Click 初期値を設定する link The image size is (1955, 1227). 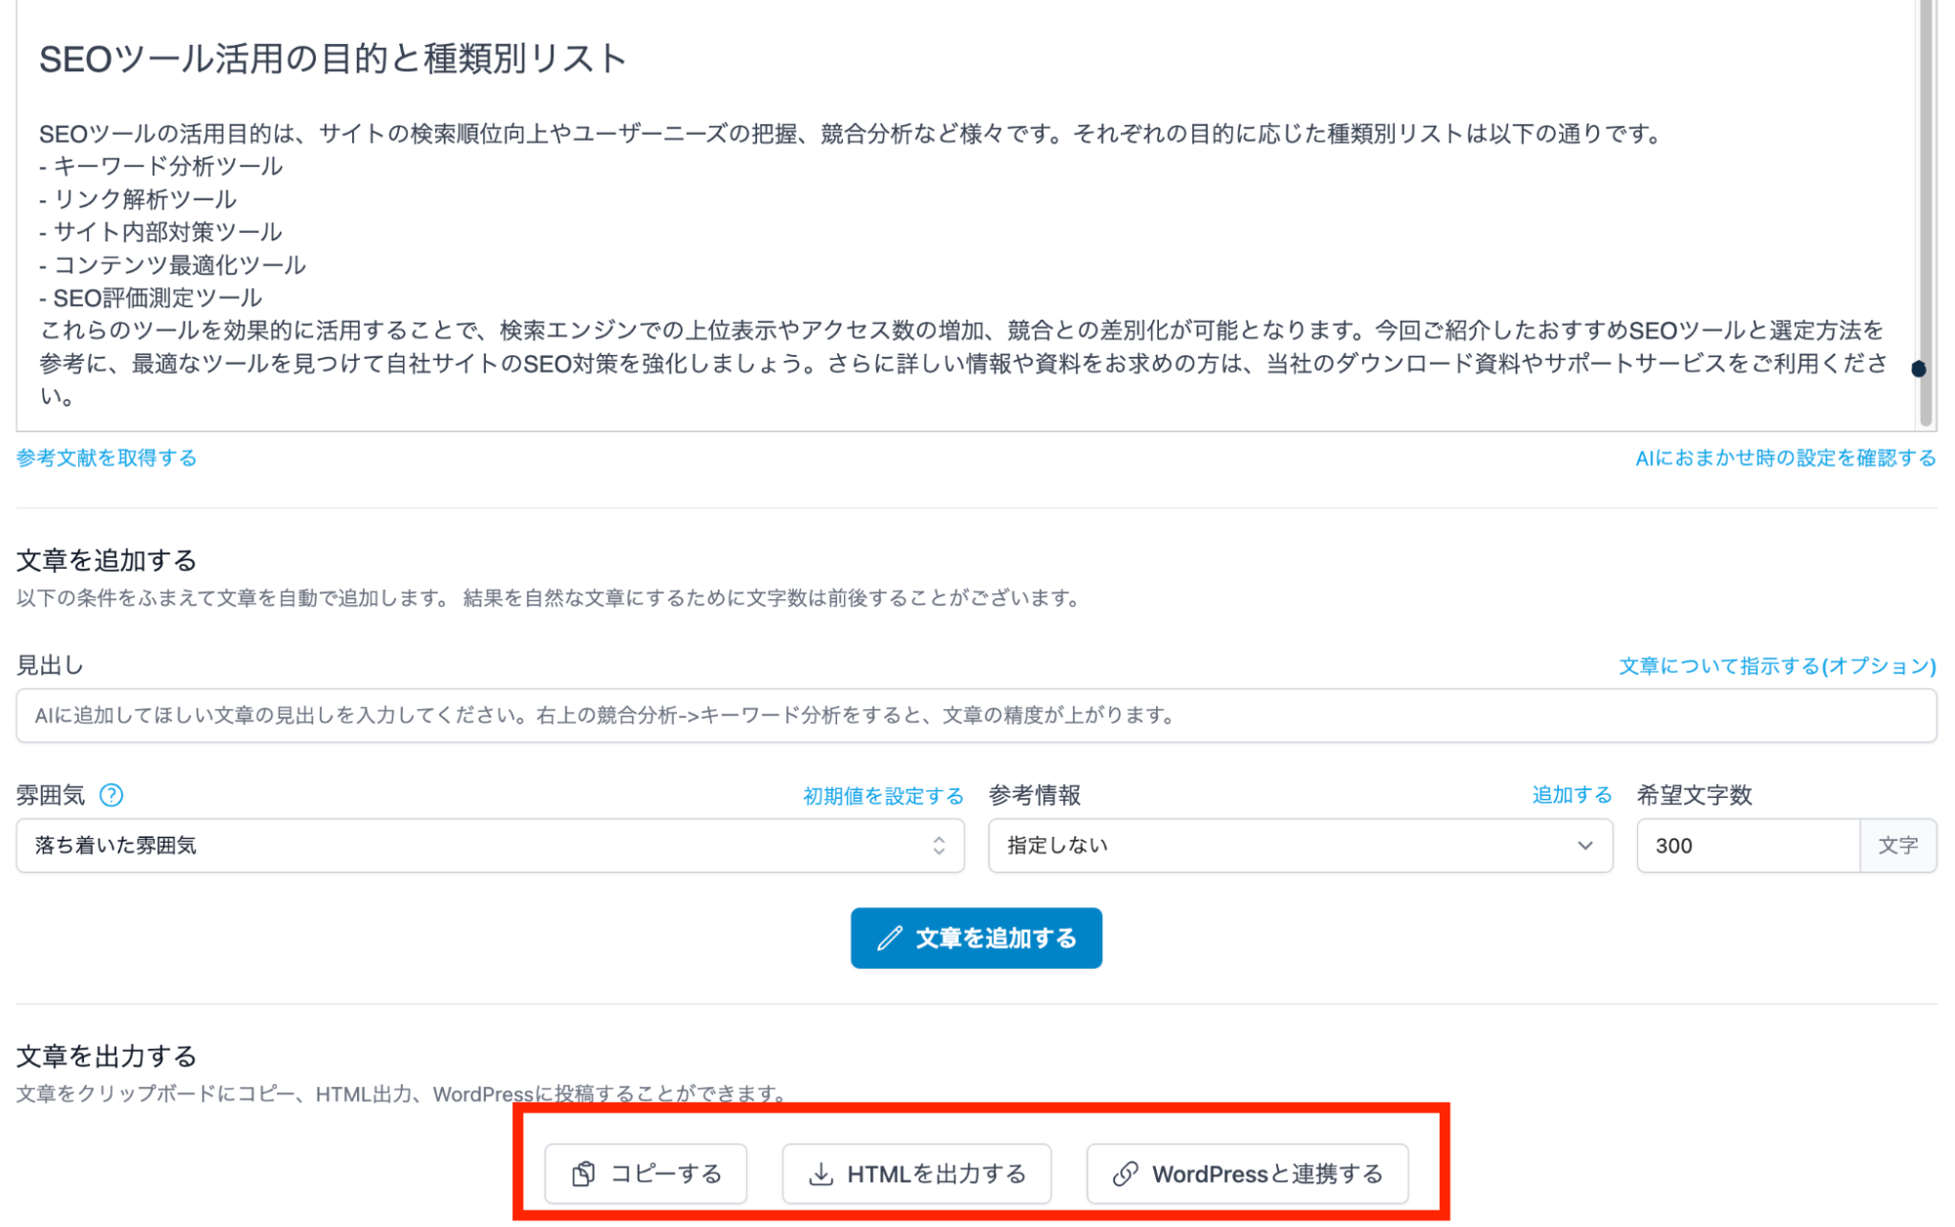pos(883,796)
